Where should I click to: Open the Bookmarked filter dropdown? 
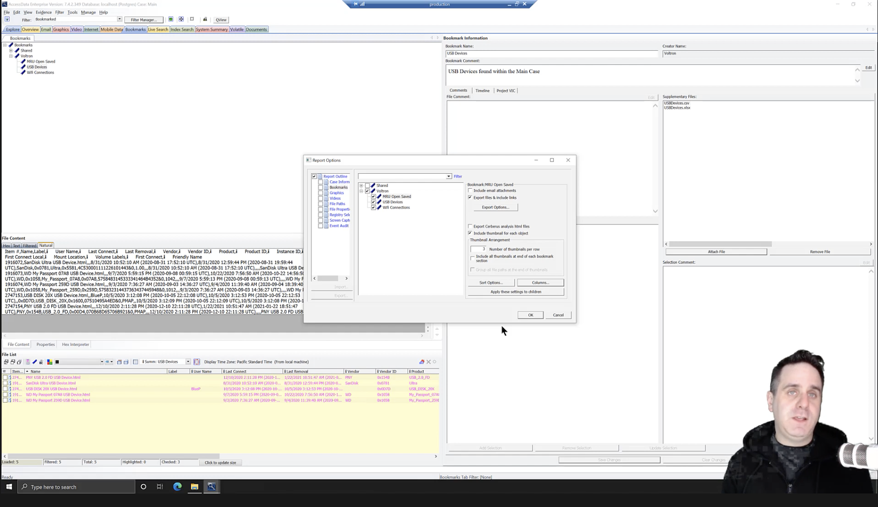pos(119,19)
